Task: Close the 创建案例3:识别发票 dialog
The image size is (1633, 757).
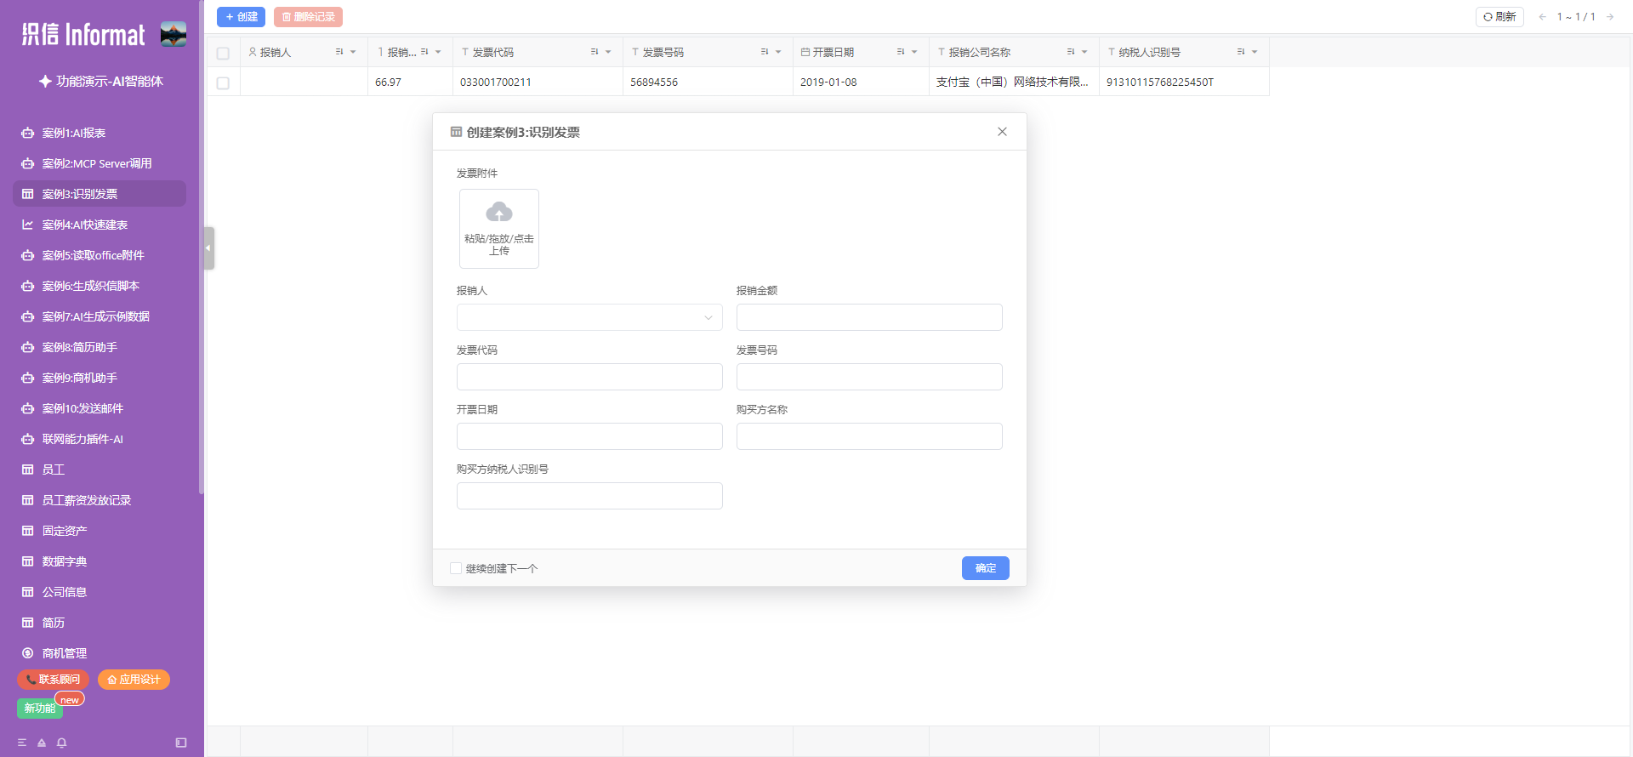Action: pos(1002,132)
